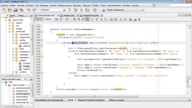
Task: Fold code block at line 105
Action: [42, 32]
